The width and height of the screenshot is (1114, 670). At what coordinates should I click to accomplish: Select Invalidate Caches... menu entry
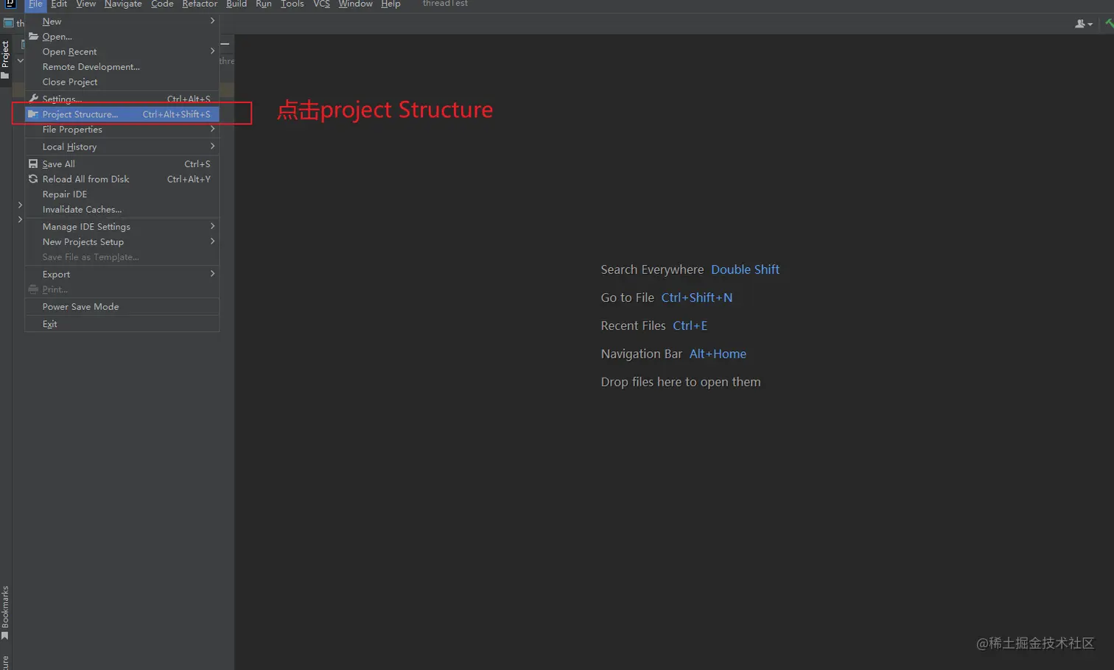122,210
